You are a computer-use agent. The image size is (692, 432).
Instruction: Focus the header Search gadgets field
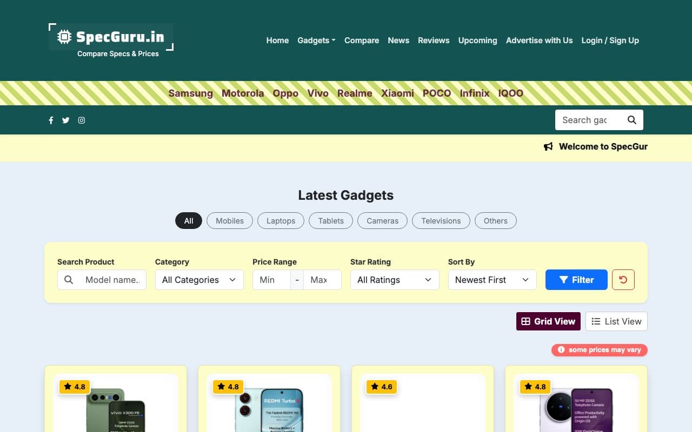pyautogui.click(x=588, y=120)
